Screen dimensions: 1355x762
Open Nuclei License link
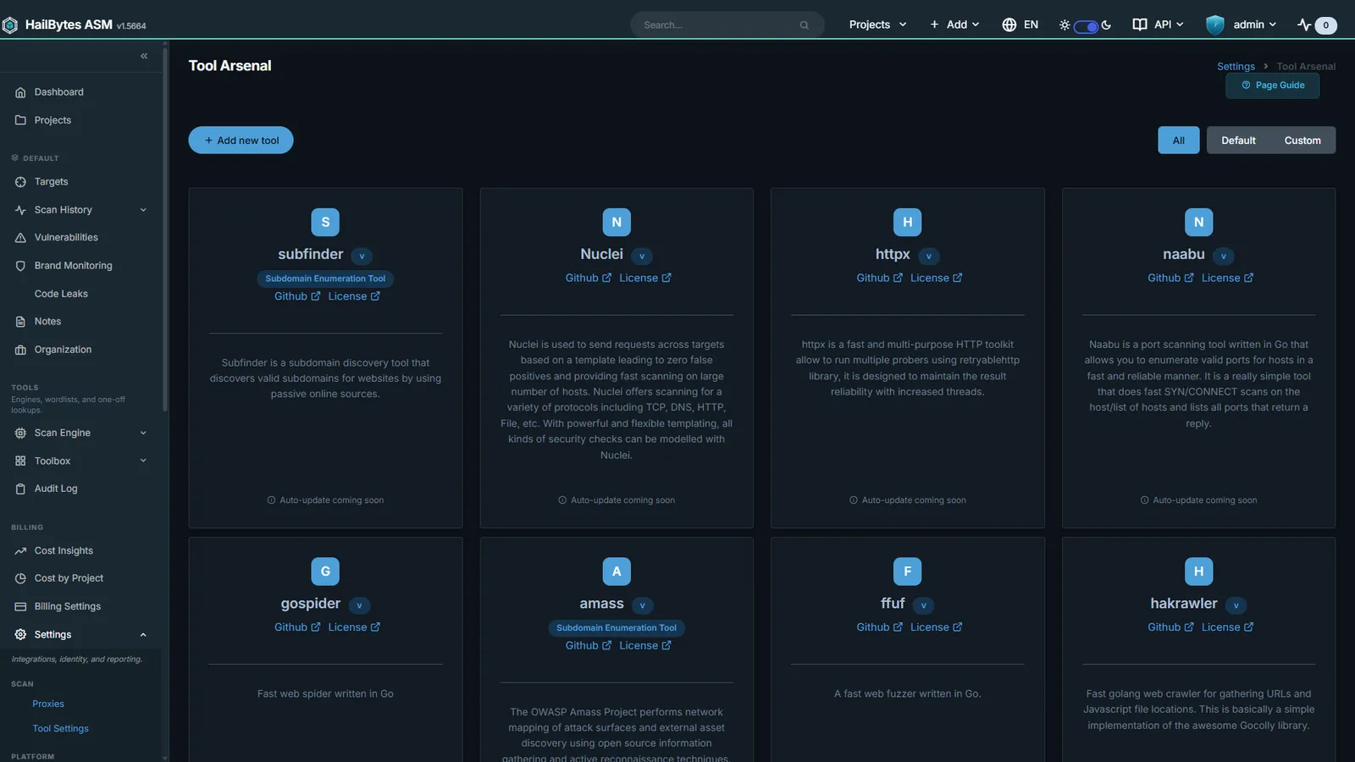pyautogui.click(x=645, y=278)
